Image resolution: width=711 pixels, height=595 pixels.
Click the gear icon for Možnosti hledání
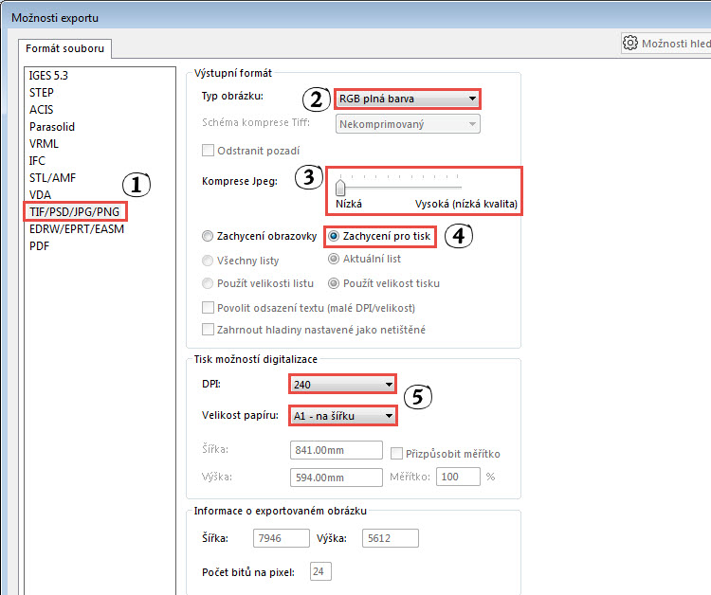tap(630, 43)
